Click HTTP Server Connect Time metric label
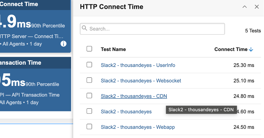Image resolution: width=264 pixels, height=138 pixels. click(x=32, y=36)
